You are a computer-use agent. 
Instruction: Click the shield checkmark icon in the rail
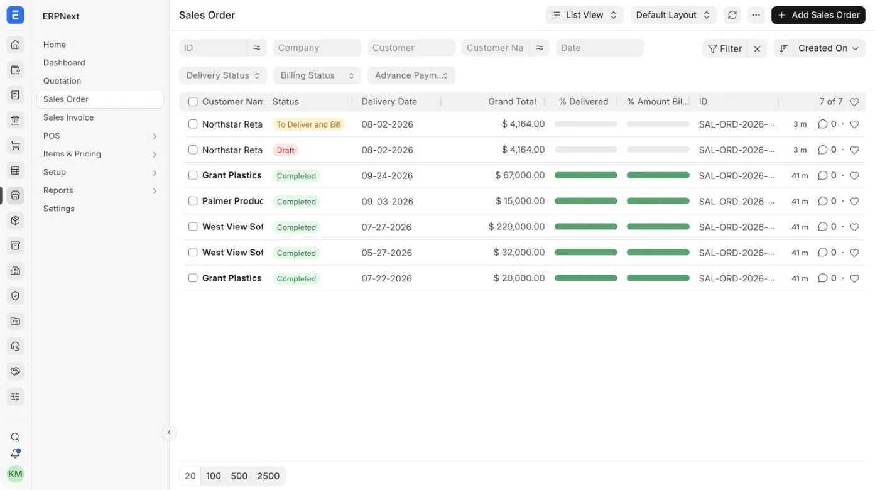point(16,296)
